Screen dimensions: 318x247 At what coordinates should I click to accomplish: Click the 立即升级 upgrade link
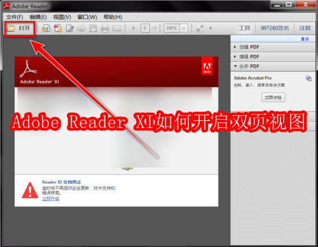coord(51,199)
